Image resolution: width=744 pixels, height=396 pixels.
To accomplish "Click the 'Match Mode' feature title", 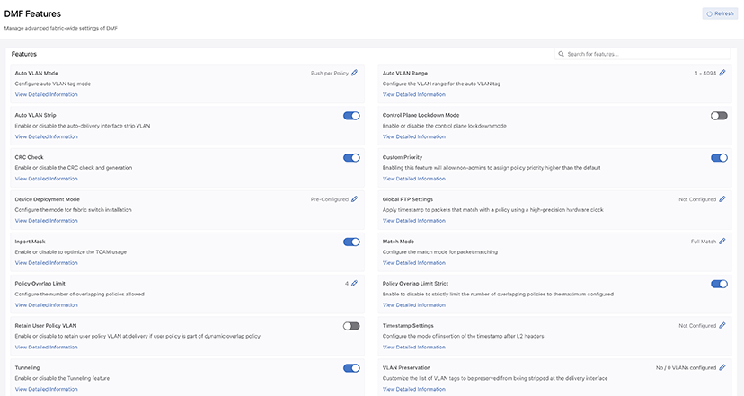I will [398, 242].
